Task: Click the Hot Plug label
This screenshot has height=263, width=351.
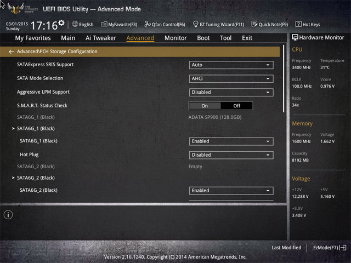Action: pyautogui.click(x=29, y=155)
